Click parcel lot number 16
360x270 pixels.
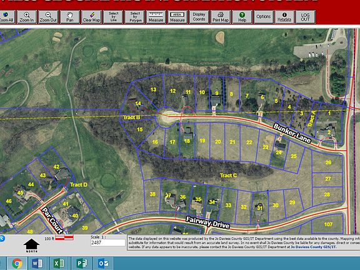coord(155,142)
